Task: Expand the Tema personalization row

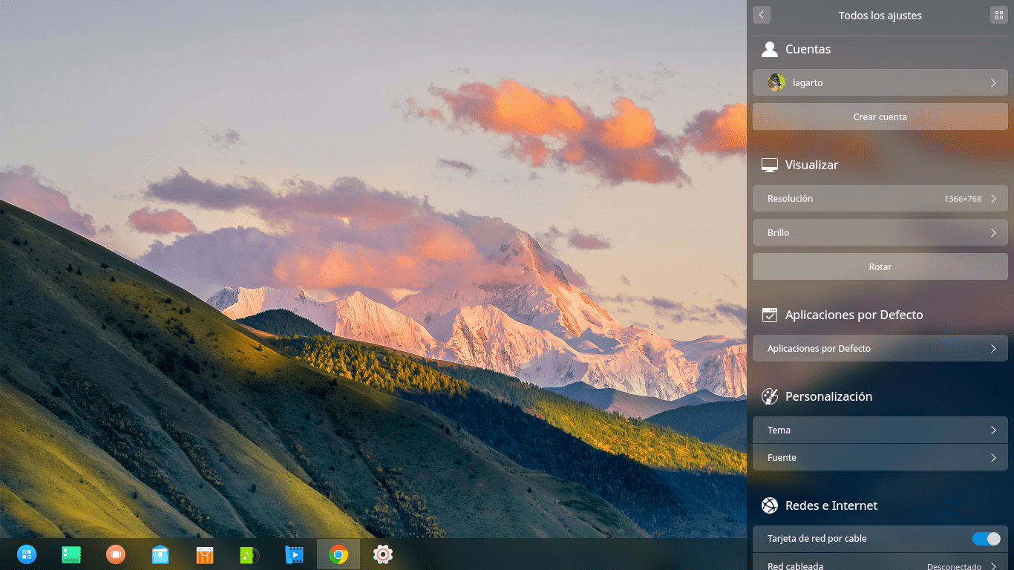Action: coord(880,430)
